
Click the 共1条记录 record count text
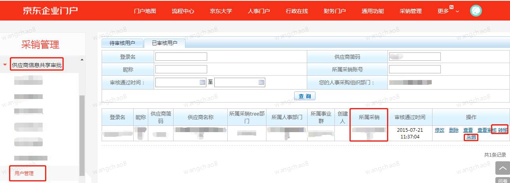495,155
